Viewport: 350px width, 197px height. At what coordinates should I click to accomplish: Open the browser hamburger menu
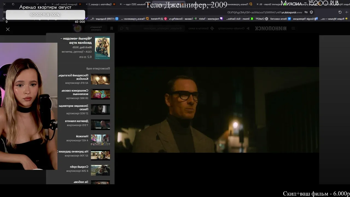point(4,12)
